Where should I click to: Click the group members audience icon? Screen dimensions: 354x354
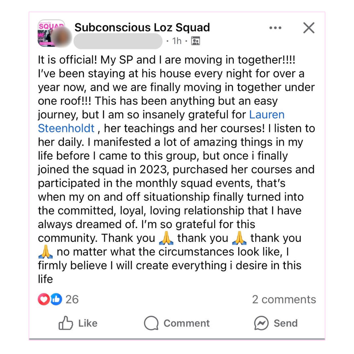195,41
